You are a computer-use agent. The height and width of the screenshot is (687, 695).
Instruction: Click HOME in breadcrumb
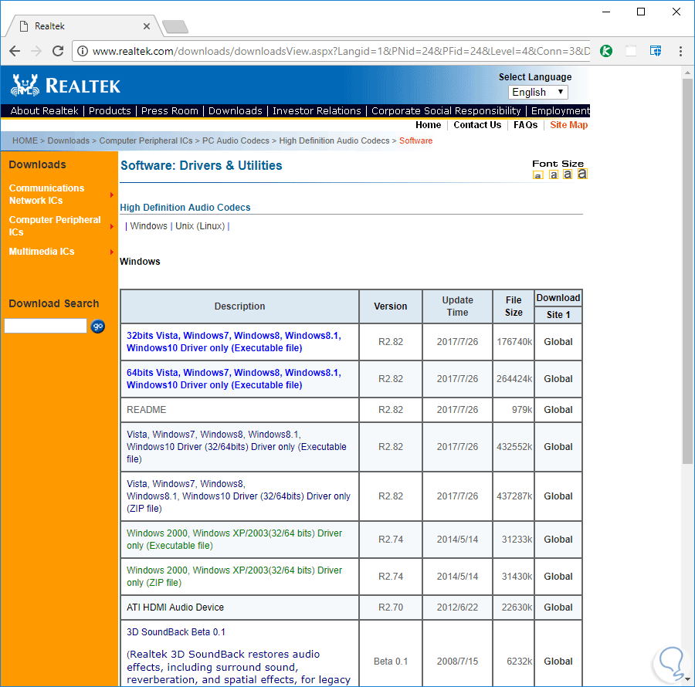coord(25,140)
